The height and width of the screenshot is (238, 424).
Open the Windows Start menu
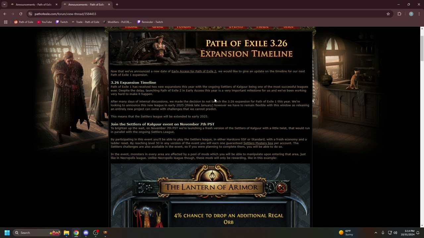point(7,233)
